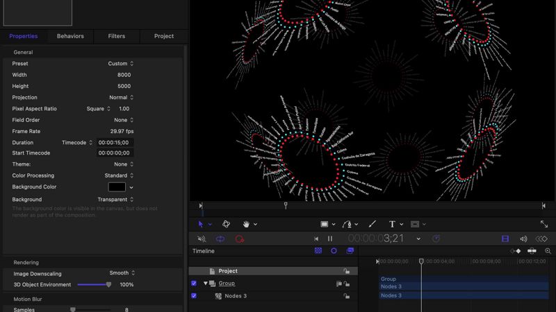Uncheck the Nodes 3 activation checkbox

click(194, 296)
